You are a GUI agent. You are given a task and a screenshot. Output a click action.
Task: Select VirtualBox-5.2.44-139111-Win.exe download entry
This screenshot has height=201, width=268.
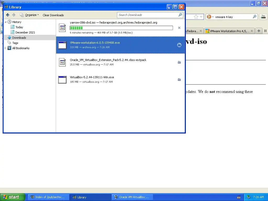tap(120, 80)
